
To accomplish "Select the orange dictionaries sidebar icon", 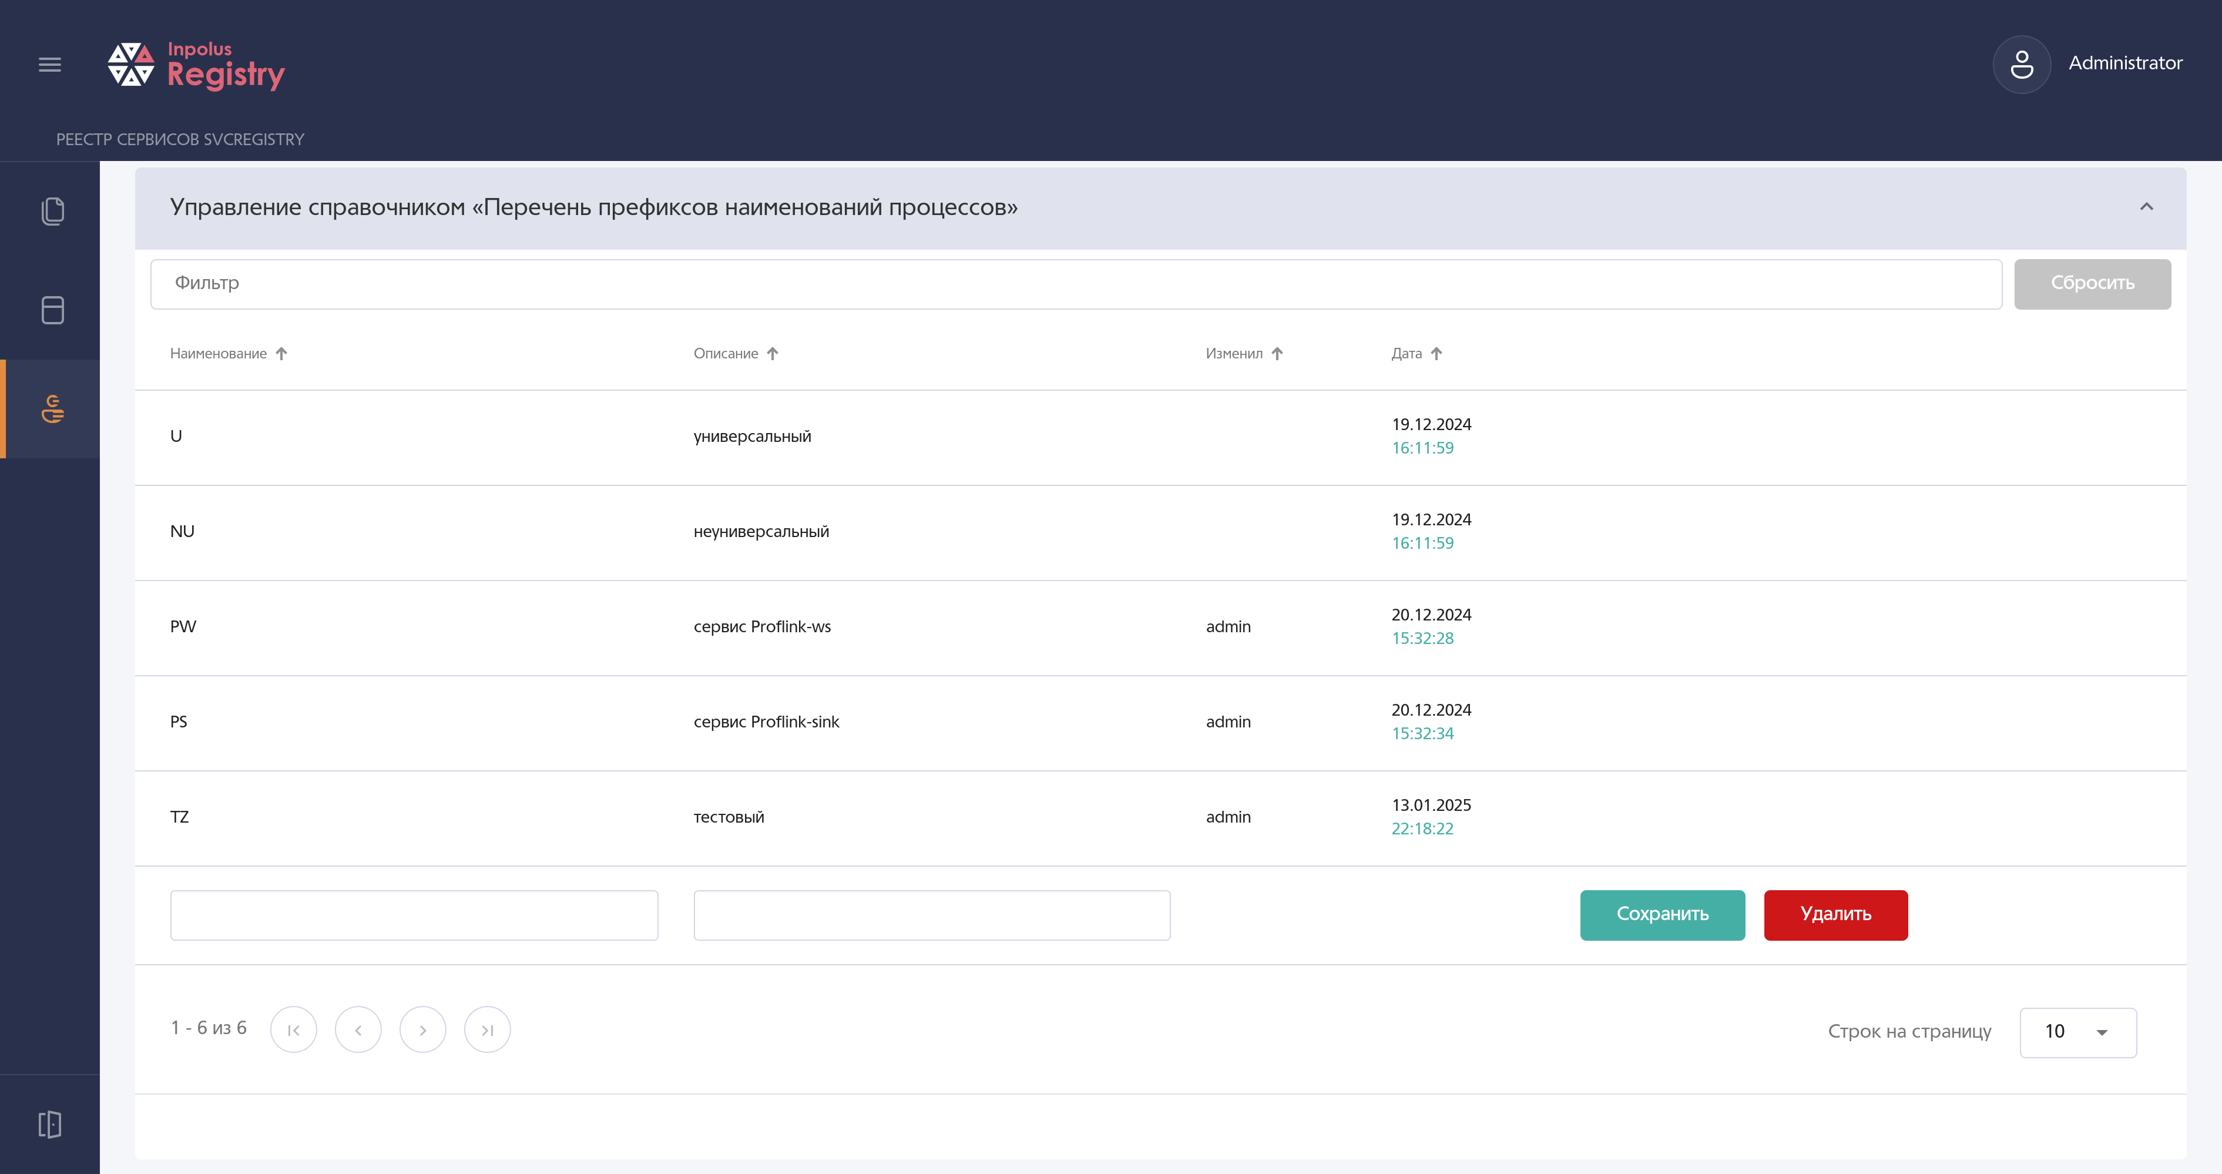I will tap(53, 409).
